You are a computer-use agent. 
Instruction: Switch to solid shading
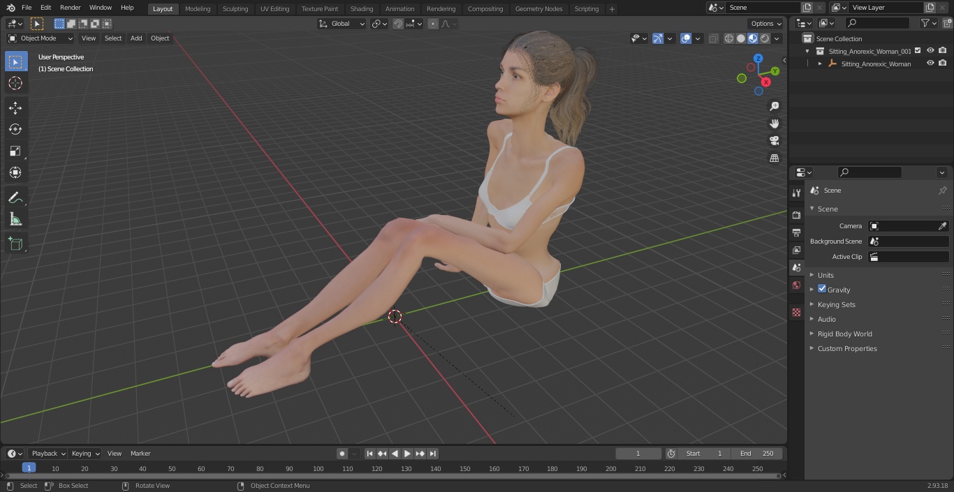(x=741, y=38)
